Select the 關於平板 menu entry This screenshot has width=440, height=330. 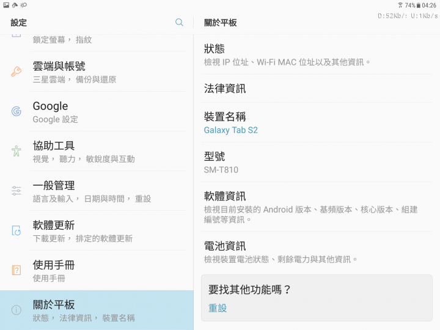97,310
